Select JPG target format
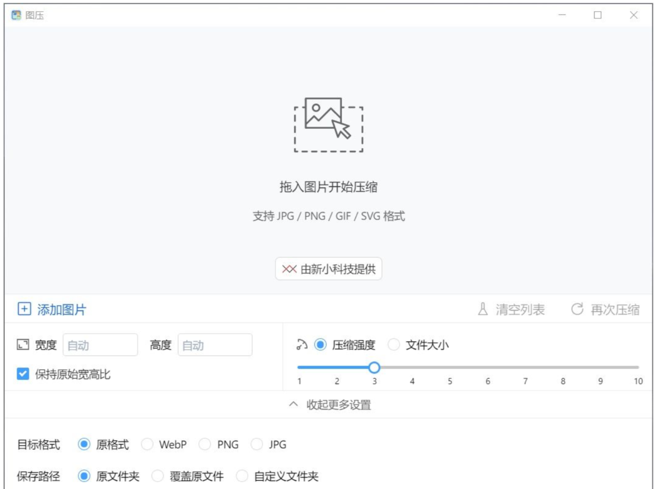The width and height of the screenshot is (659, 489). tap(257, 444)
